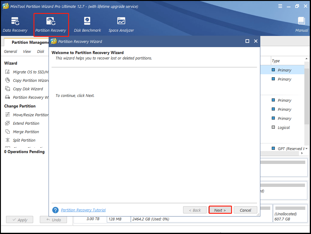
Task: Click the blue help question mark icon
Action: click(x=55, y=210)
